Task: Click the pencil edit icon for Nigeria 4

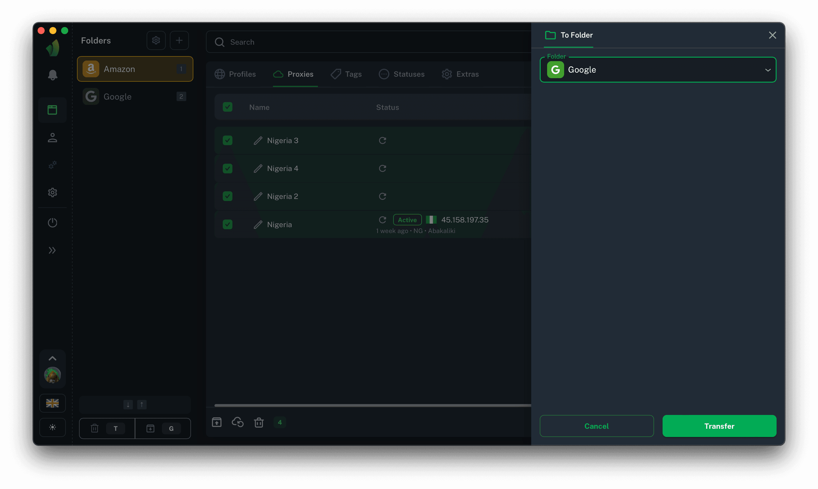Action: [258, 168]
